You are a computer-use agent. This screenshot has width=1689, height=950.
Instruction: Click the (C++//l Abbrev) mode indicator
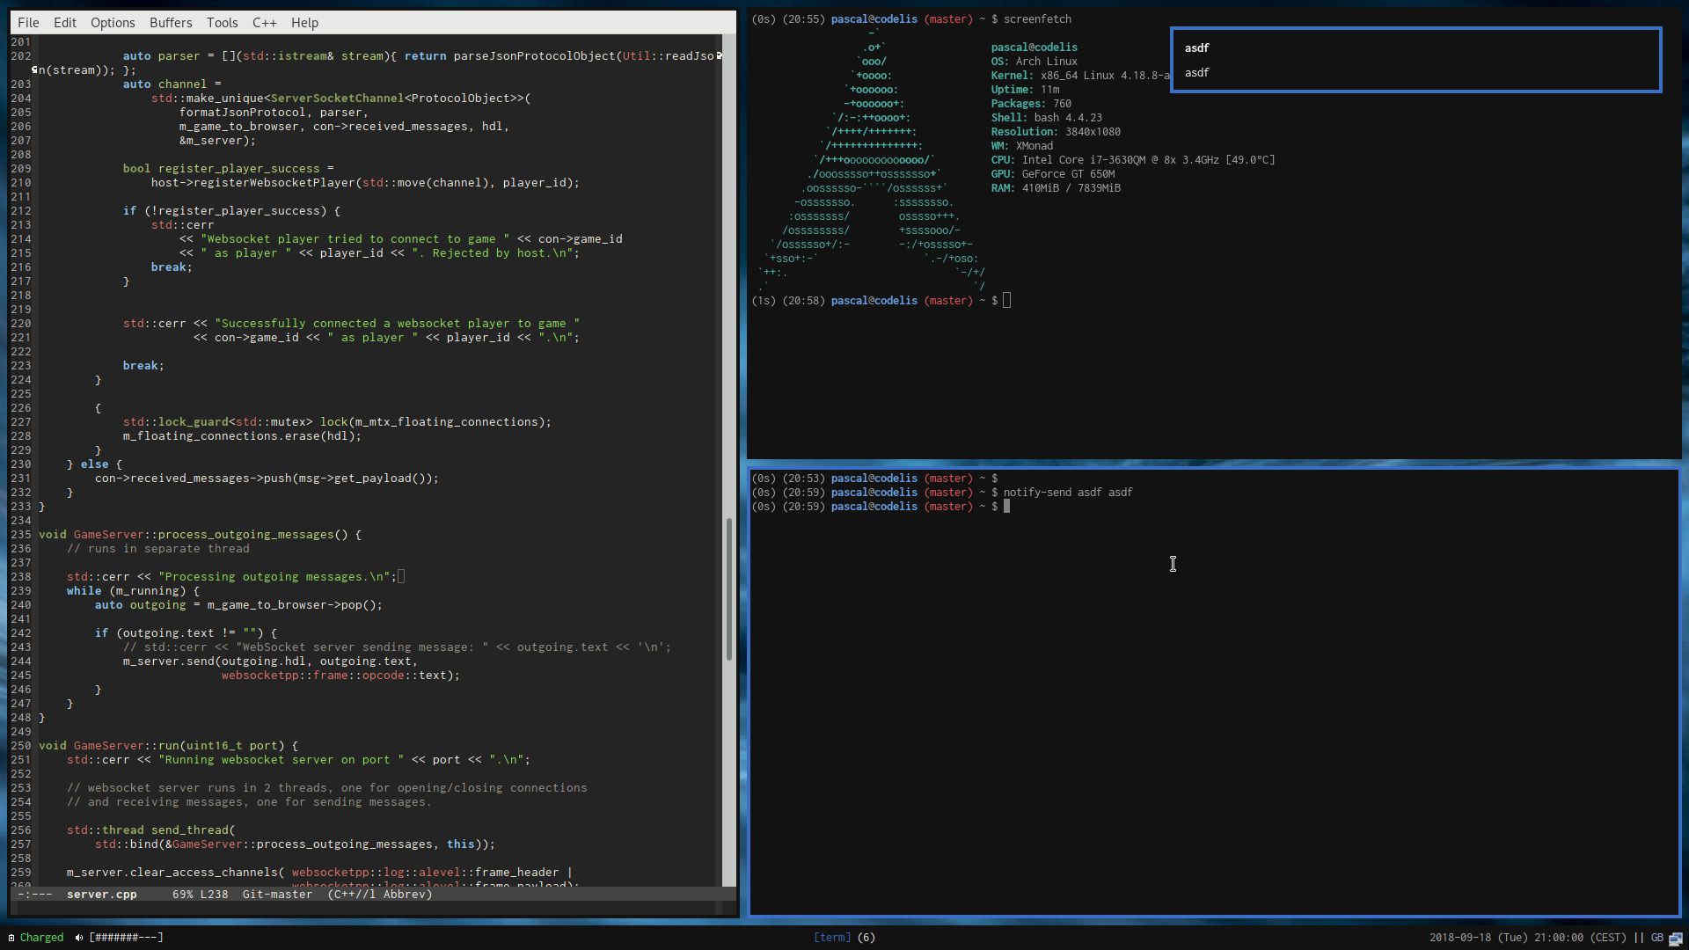pyautogui.click(x=380, y=895)
